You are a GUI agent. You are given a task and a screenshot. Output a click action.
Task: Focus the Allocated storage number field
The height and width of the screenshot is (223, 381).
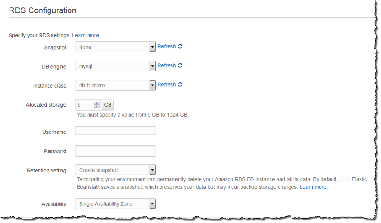84,105
